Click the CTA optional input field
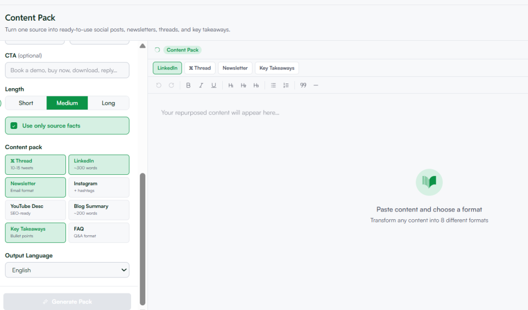 point(67,70)
